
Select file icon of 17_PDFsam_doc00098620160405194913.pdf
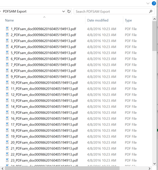[7, 124]
